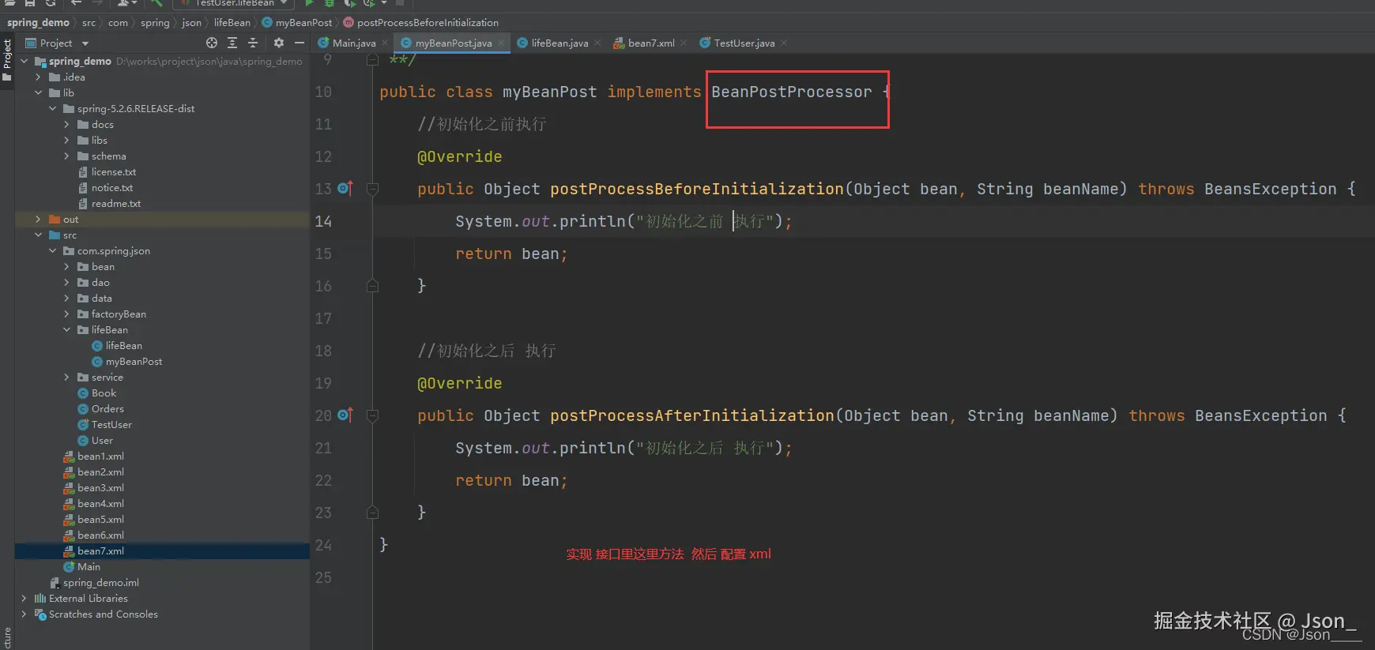
Task: Click the locate file target icon in the Project panel
Action: click(x=211, y=43)
